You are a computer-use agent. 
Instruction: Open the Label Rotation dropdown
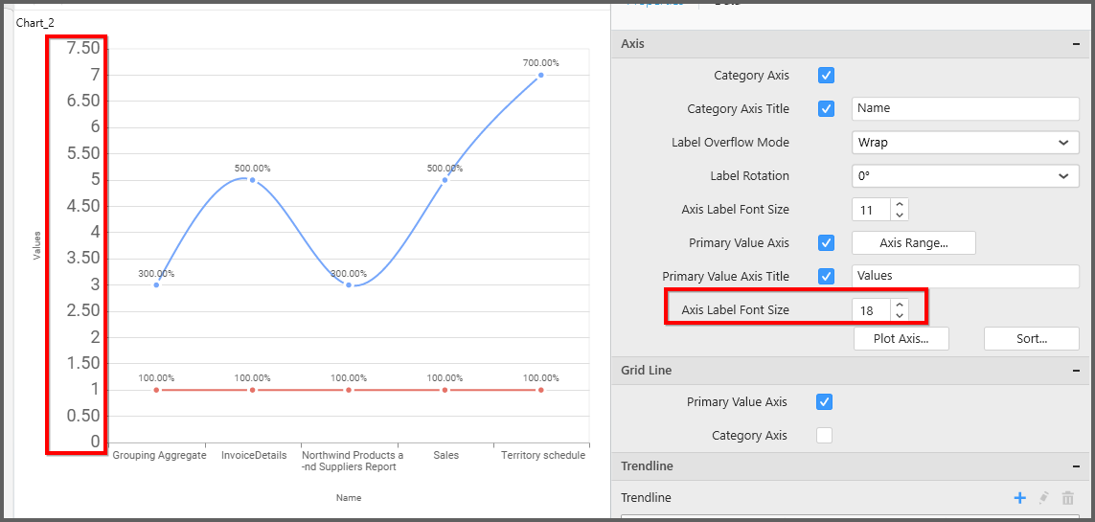point(965,176)
